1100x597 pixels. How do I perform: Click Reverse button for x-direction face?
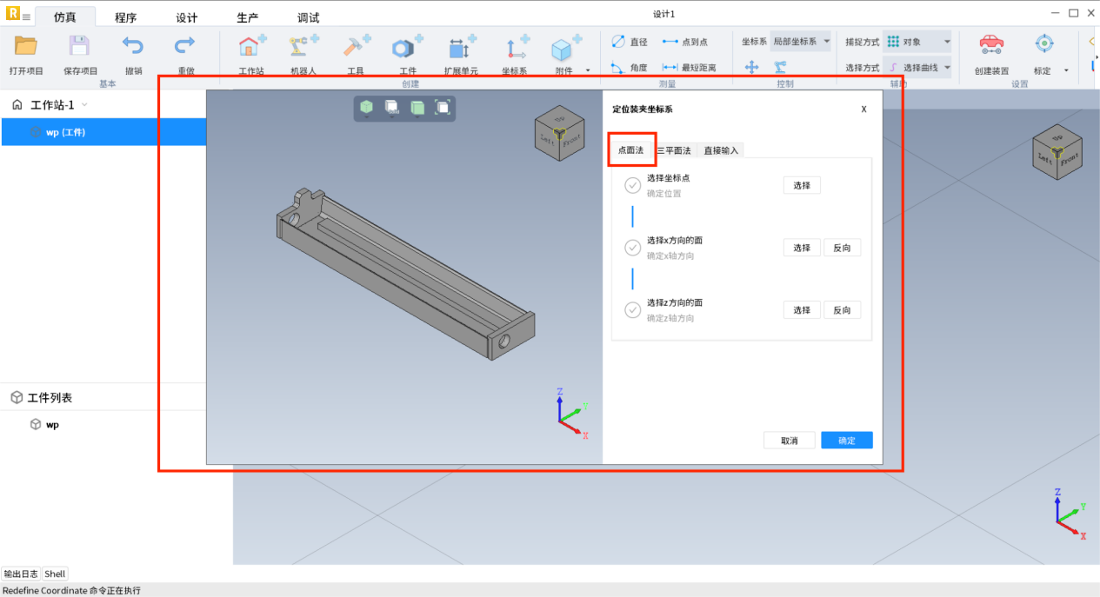point(842,248)
